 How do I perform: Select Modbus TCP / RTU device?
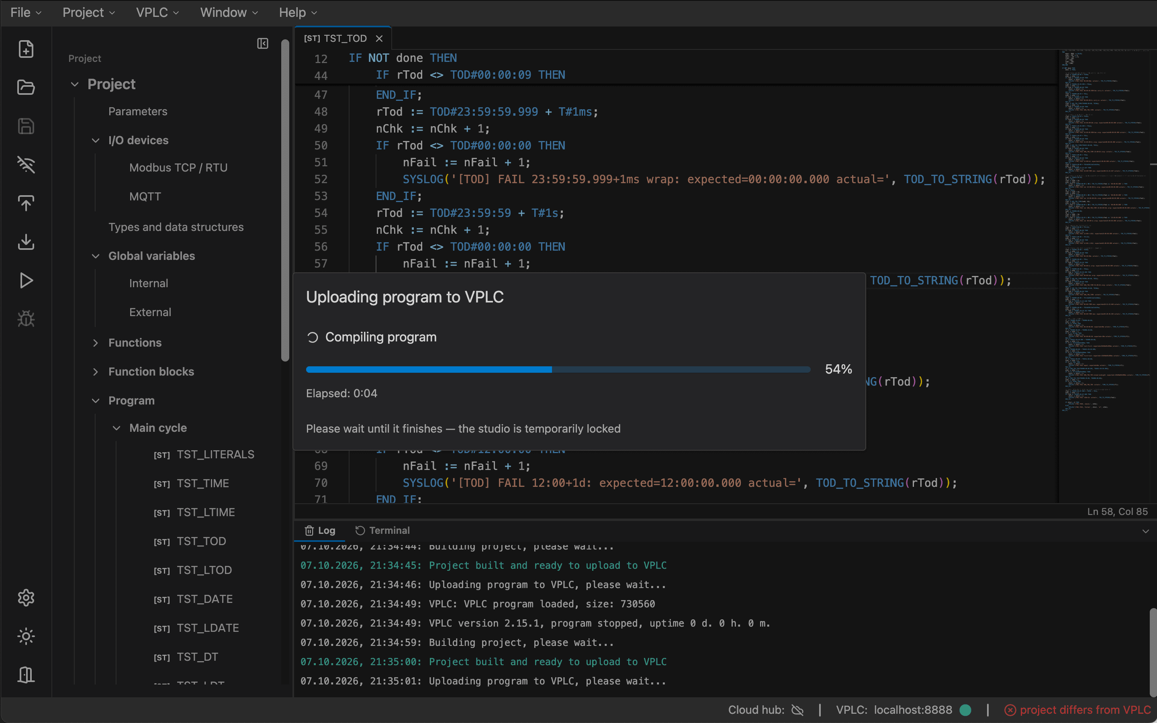[x=178, y=168]
